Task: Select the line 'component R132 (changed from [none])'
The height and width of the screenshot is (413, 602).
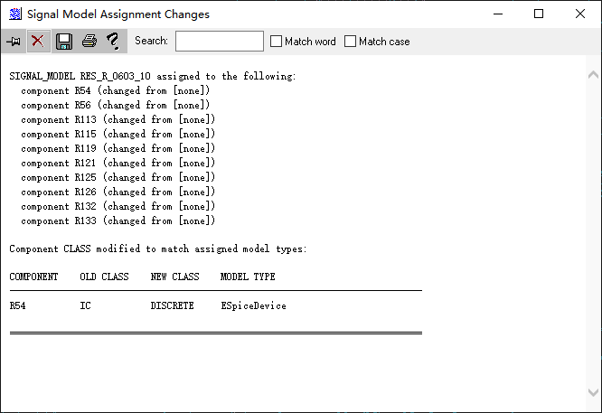Action: [118, 206]
